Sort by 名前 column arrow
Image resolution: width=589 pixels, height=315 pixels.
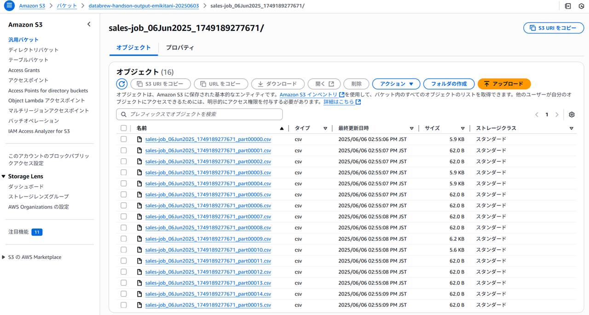click(x=282, y=128)
